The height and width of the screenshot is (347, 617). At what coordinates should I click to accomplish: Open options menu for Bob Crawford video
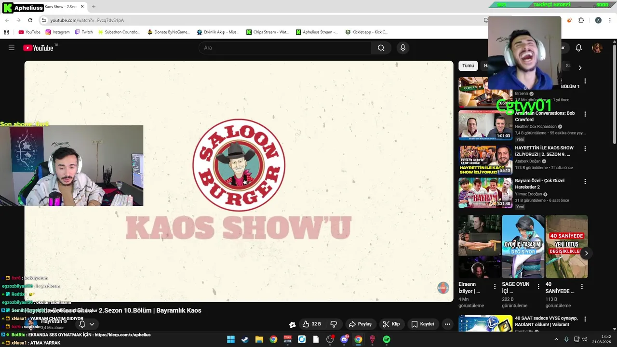[585, 114]
